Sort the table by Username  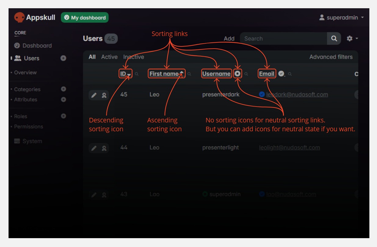217,74
